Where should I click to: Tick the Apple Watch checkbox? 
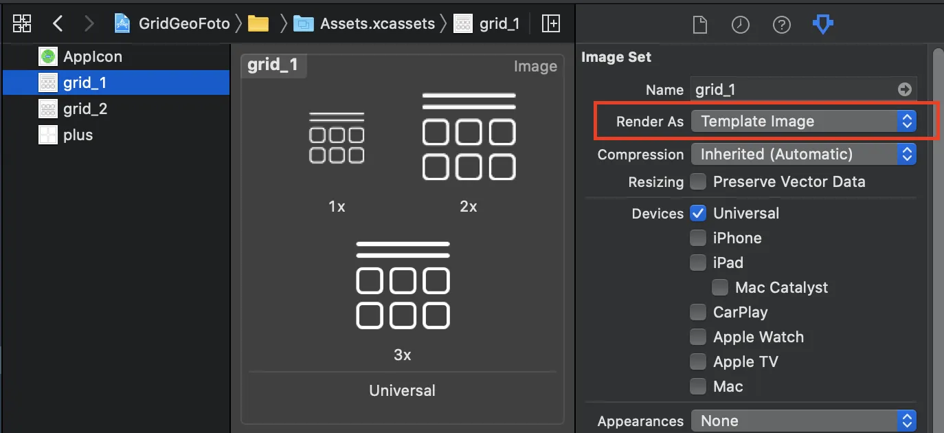[698, 337]
